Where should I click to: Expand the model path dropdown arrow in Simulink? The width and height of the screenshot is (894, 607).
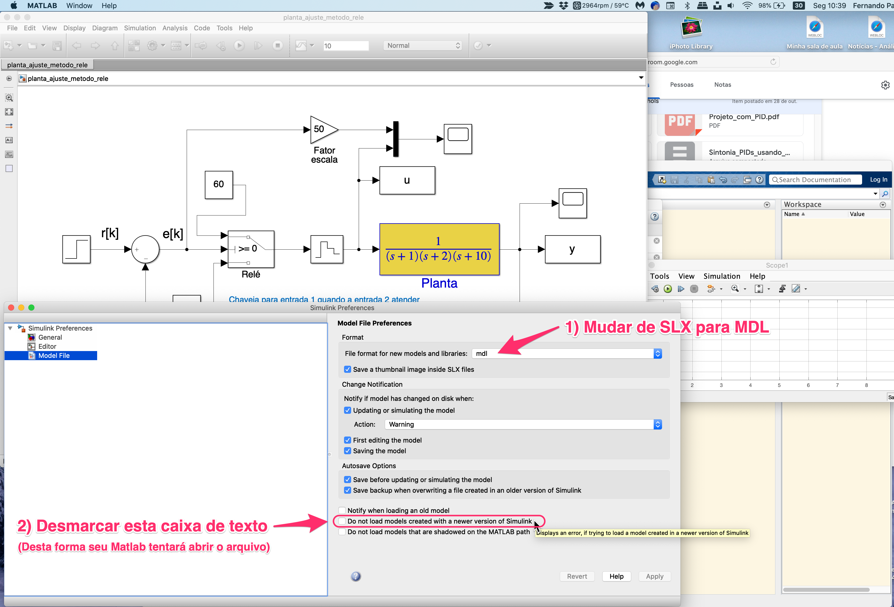(641, 78)
